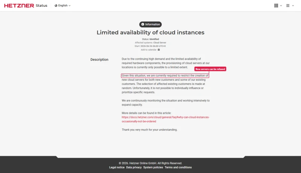Image resolution: width=301 pixels, height=173 pixels.
Task: Click the Information badge
Action: click(x=150, y=24)
